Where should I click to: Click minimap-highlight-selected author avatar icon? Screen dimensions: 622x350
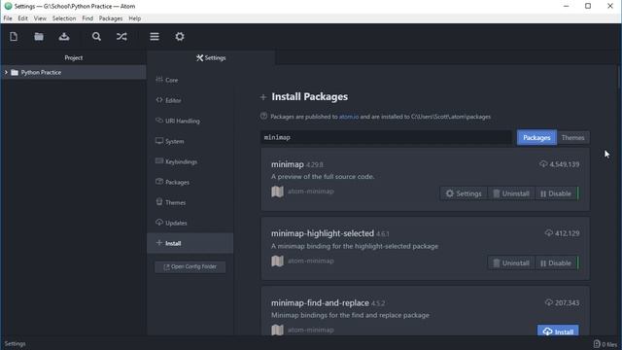coord(277,262)
